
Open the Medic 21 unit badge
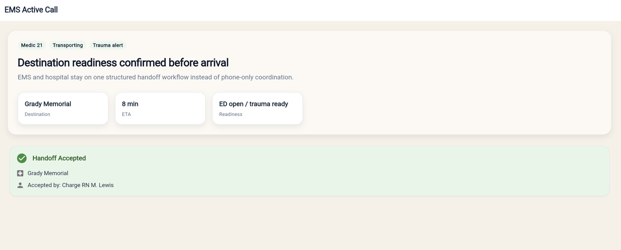[32, 45]
